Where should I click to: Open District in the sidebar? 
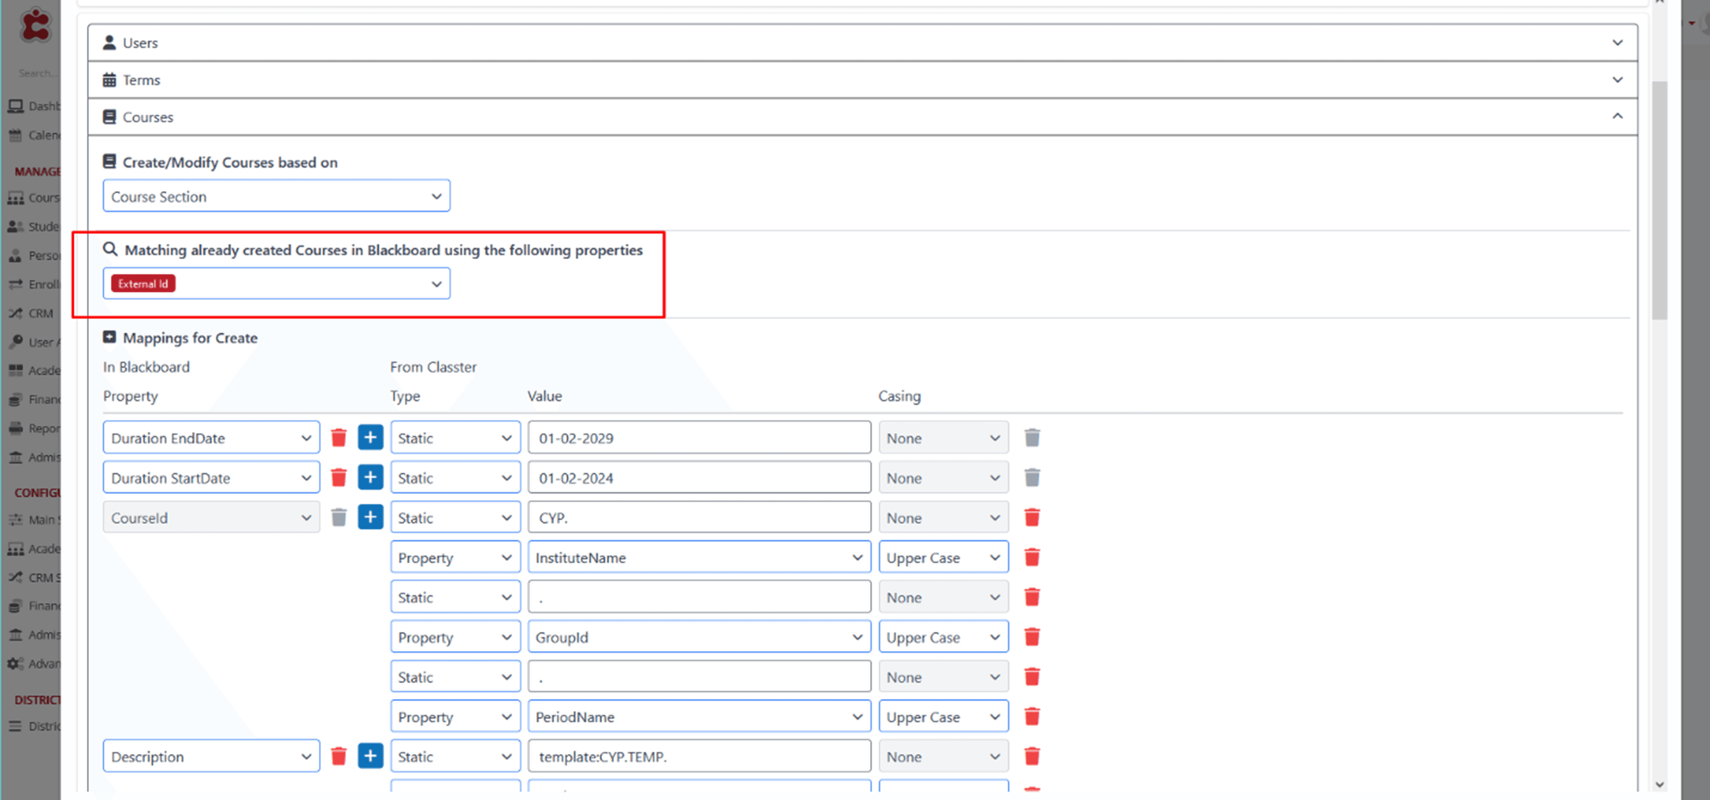pos(34,726)
